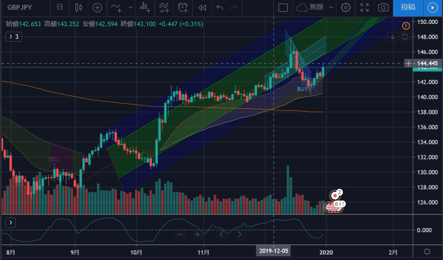Click the 138.000 price axis label
Viewport: 443px width, 260px height.
(428, 112)
